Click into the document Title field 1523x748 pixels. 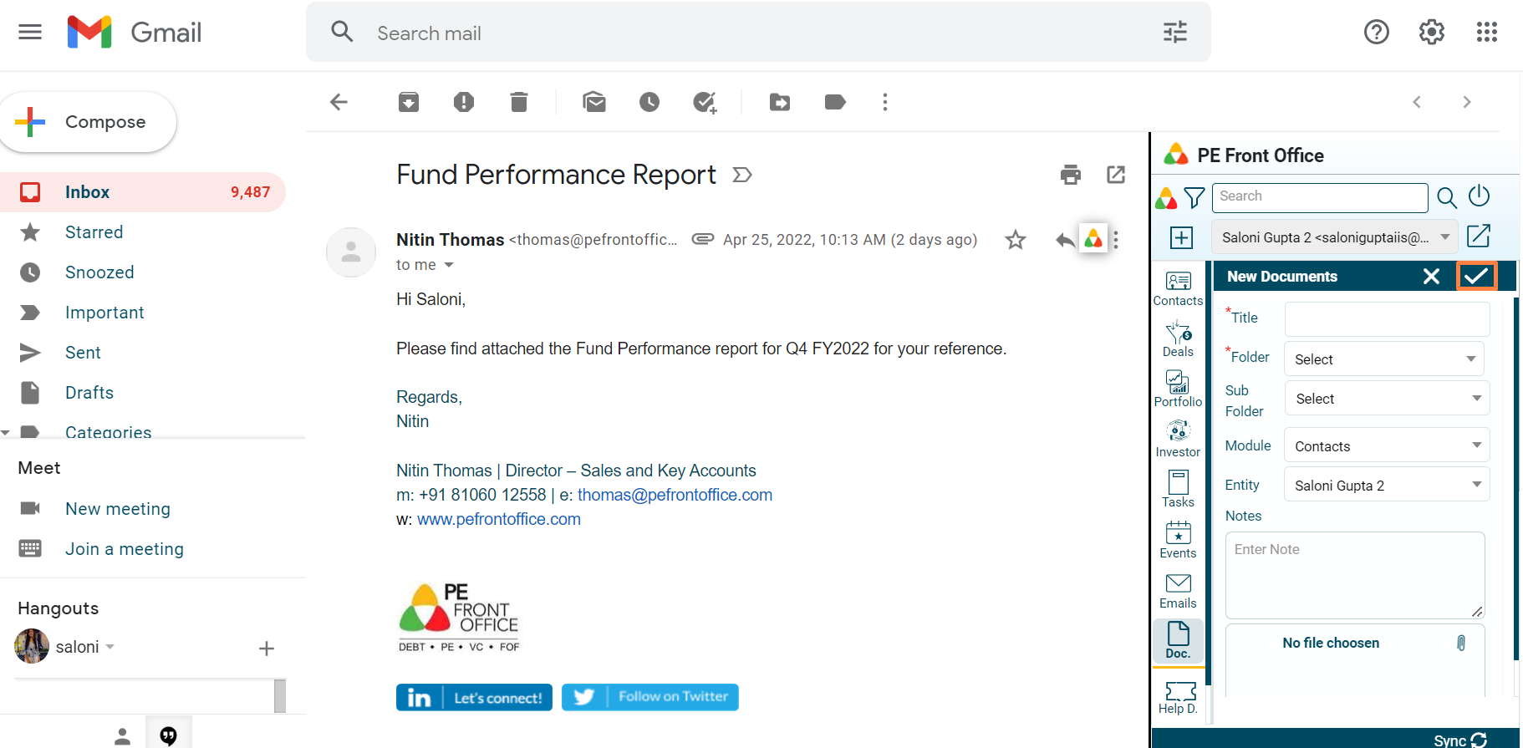click(1386, 318)
